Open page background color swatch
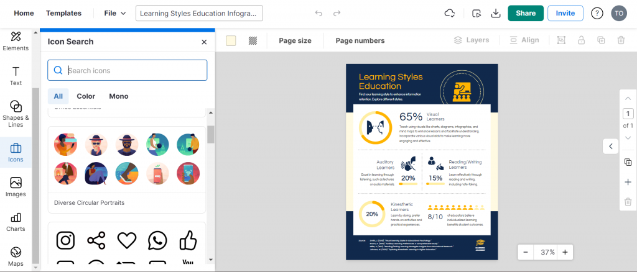This screenshot has height=272, width=637. pos(231,40)
